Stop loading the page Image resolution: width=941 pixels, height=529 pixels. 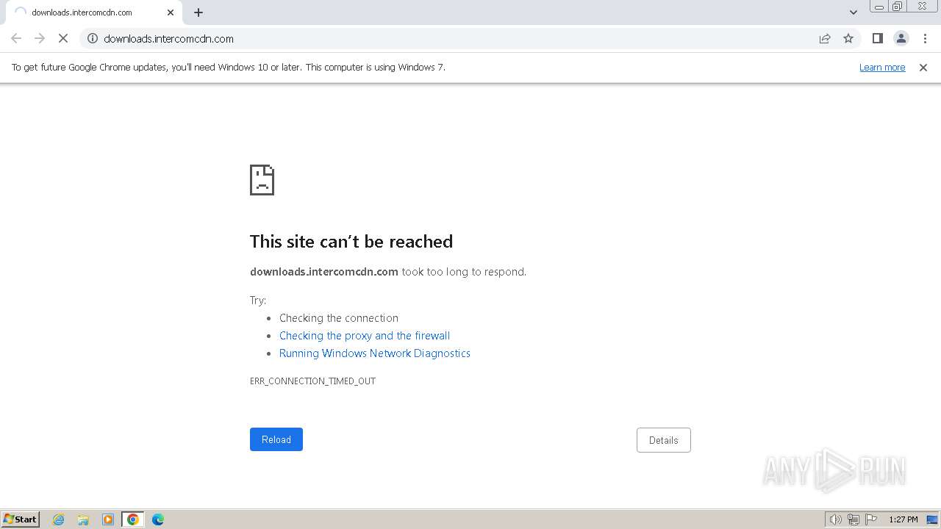(63, 38)
